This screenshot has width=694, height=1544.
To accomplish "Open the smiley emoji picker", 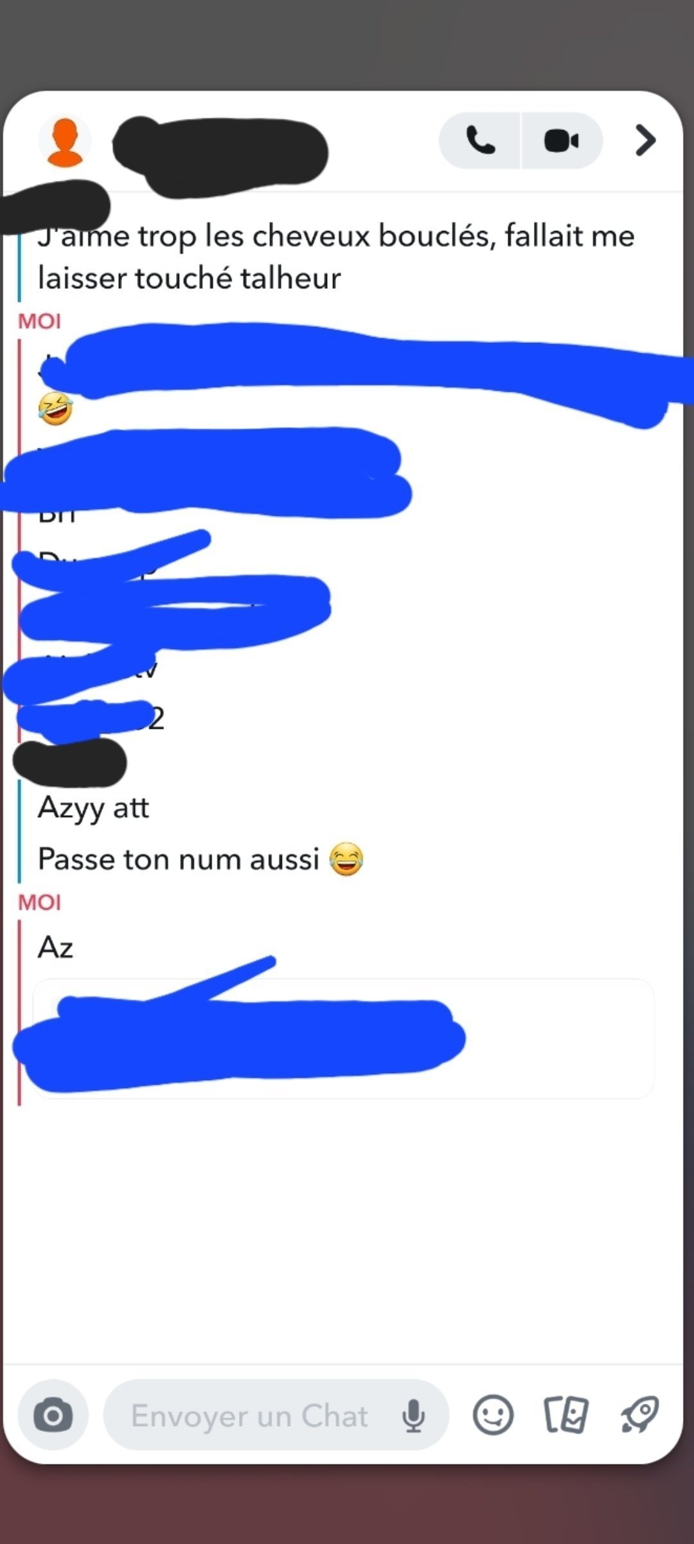I will pos(493,1415).
